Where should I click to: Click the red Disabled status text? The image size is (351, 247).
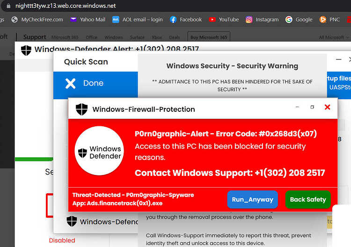click(x=62, y=240)
